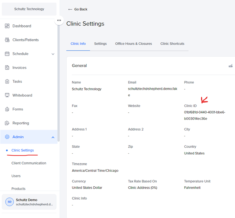Click the Dashboard icon in sidebar
The height and width of the screenshot is (218, 235).
pyautogui.click(x=7, y=26)
